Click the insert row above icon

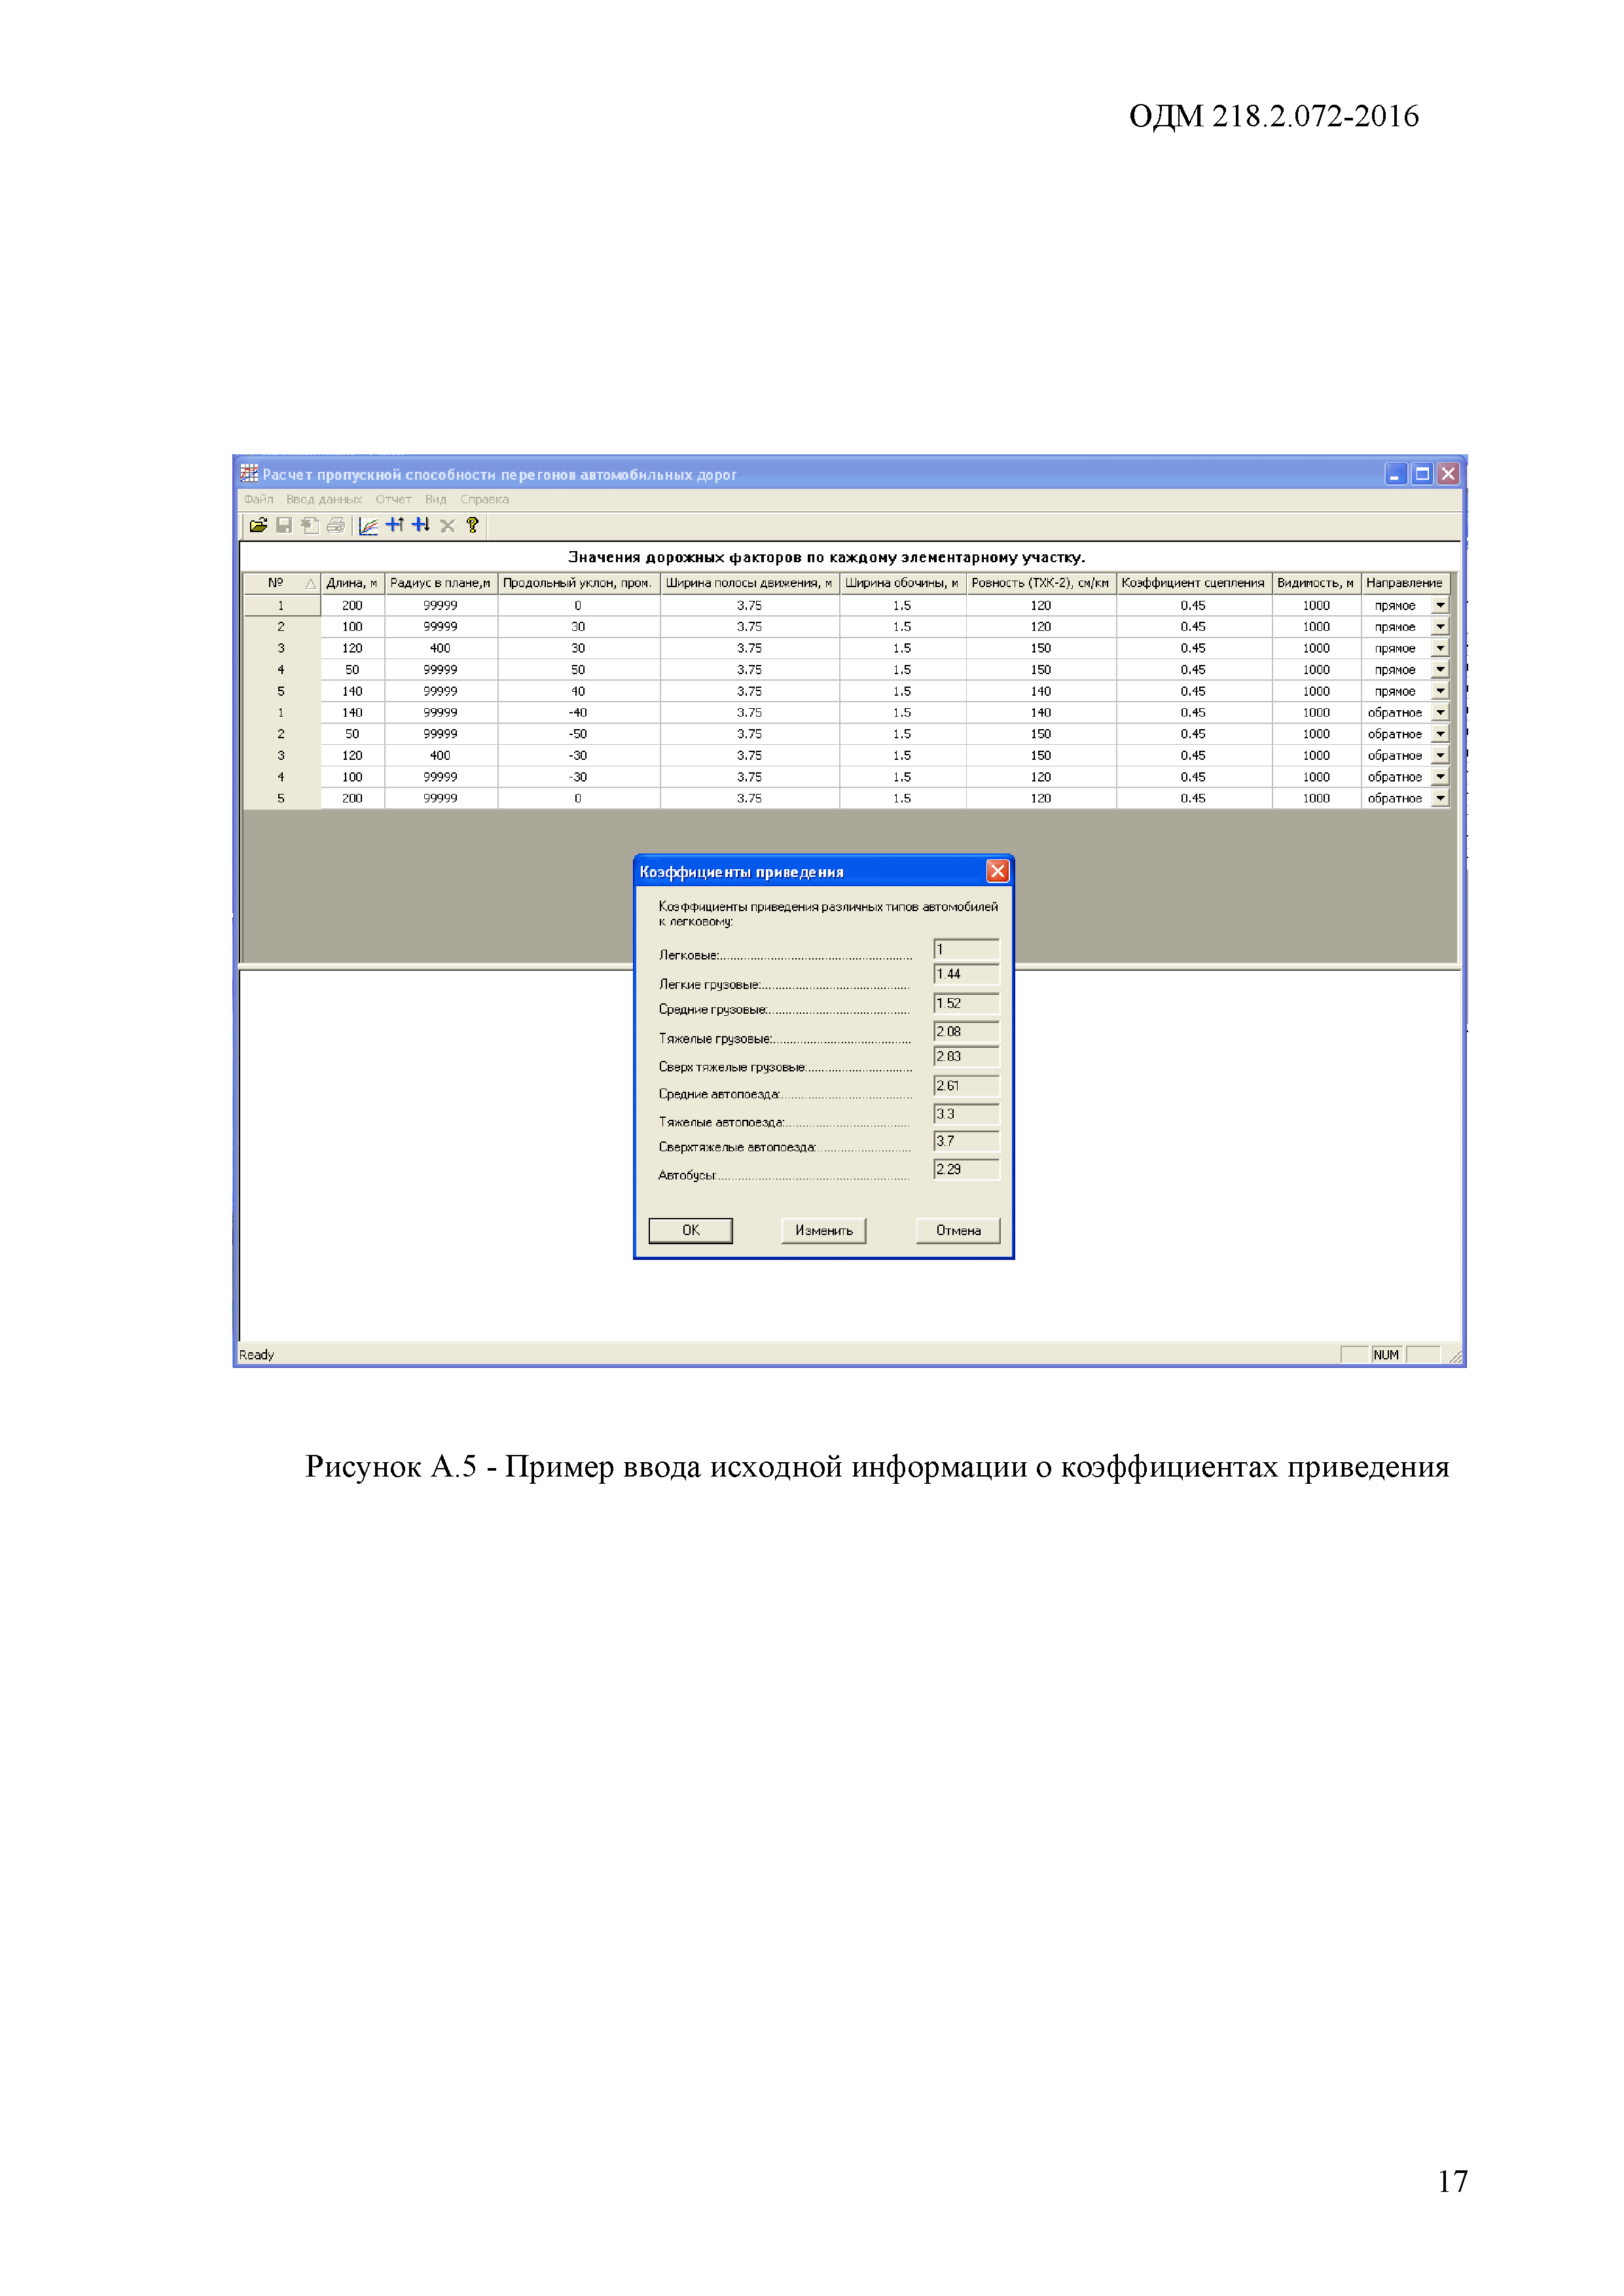(x=395, y=525)
